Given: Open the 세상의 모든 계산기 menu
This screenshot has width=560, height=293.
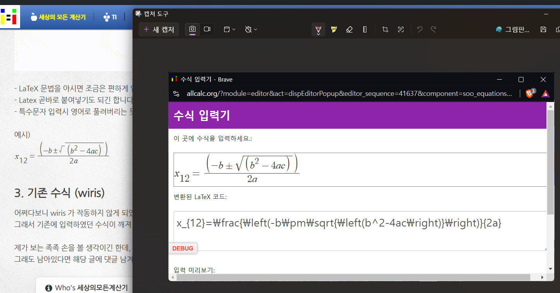Looking at the screenshot, I should click(x=58, y=17).
